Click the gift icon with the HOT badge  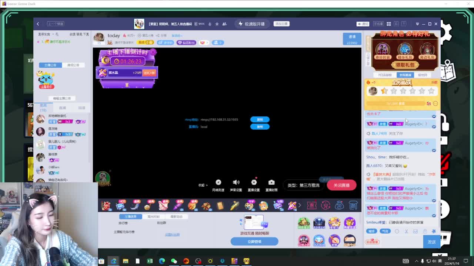click(x=121, y=205)
